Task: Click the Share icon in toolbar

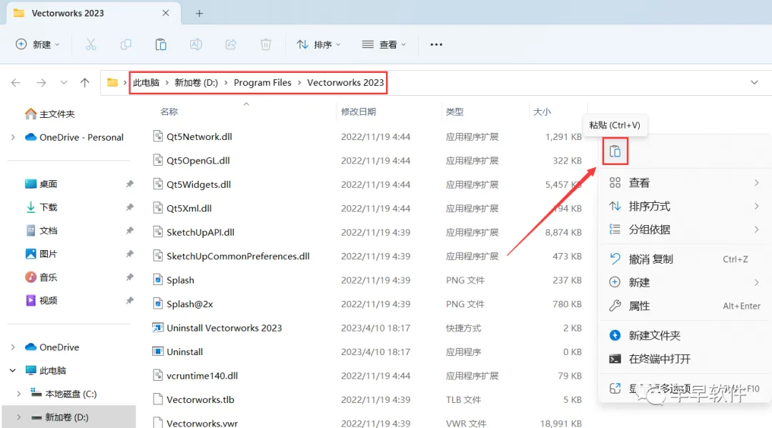Action: coord(231,45)
